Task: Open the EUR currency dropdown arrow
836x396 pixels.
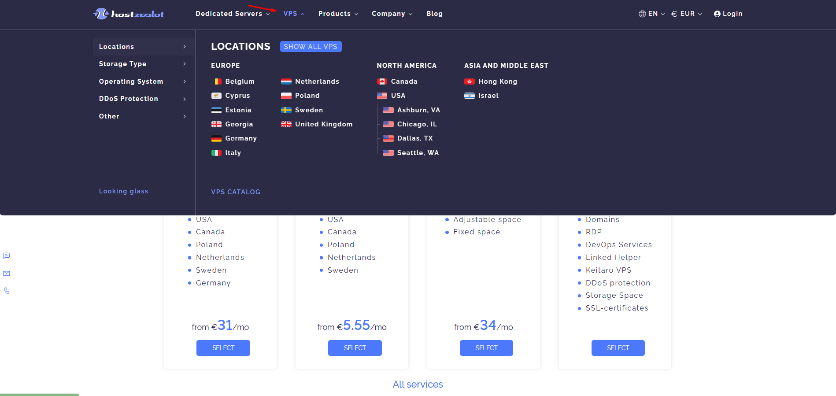Action: click(x=700, y=14)
